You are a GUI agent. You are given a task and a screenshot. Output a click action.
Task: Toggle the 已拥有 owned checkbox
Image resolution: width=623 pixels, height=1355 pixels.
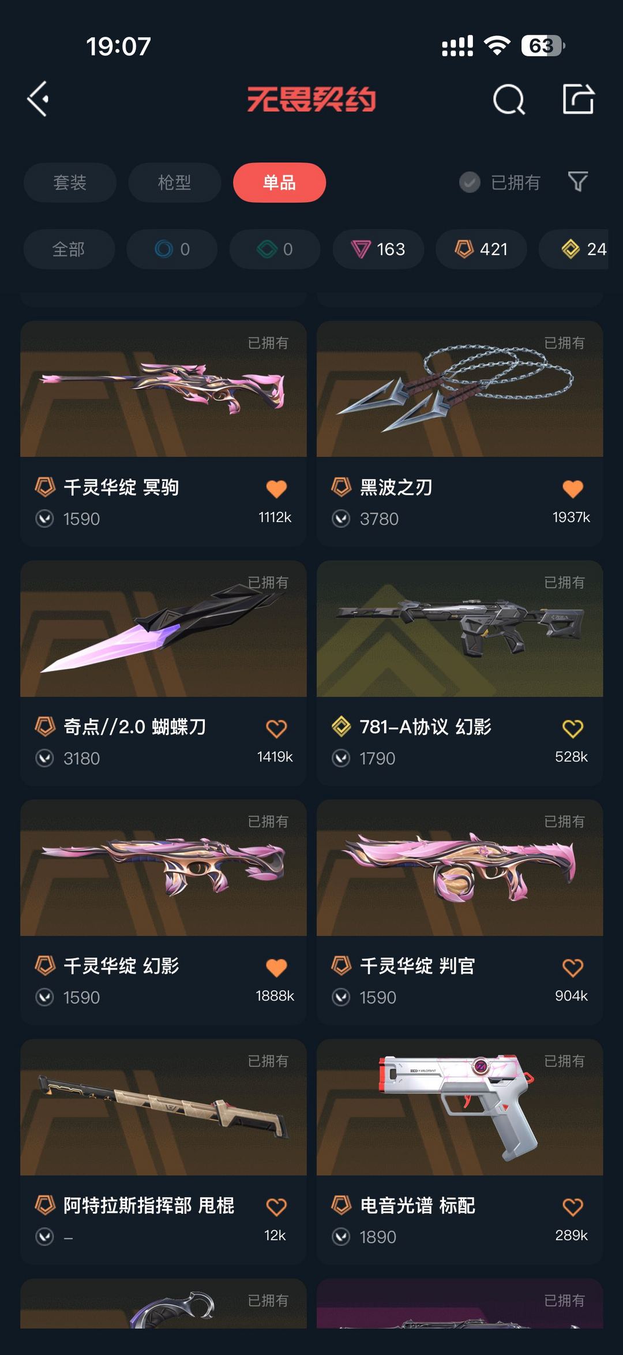[x=470, y=182]
